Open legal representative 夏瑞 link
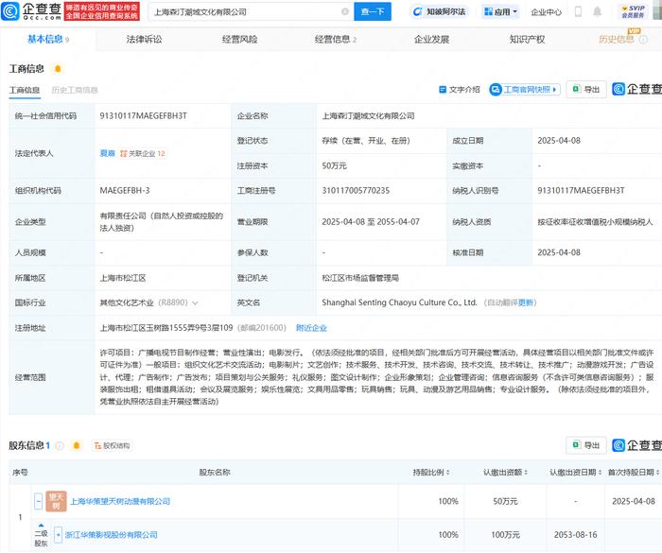662x553 pixels. point(107,153)
